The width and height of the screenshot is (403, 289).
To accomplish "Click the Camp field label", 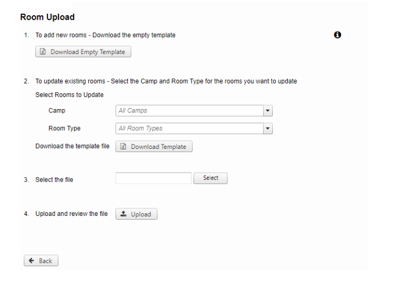I will pyautogui.click(x=57, y=111).
